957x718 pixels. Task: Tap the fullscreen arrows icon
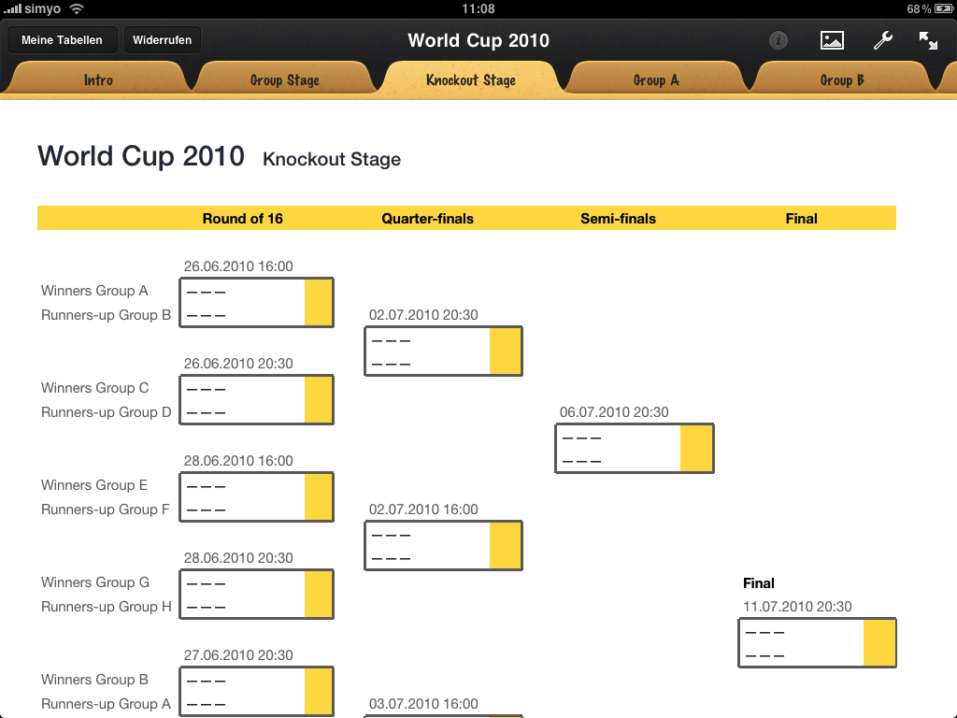click(928, 40)
